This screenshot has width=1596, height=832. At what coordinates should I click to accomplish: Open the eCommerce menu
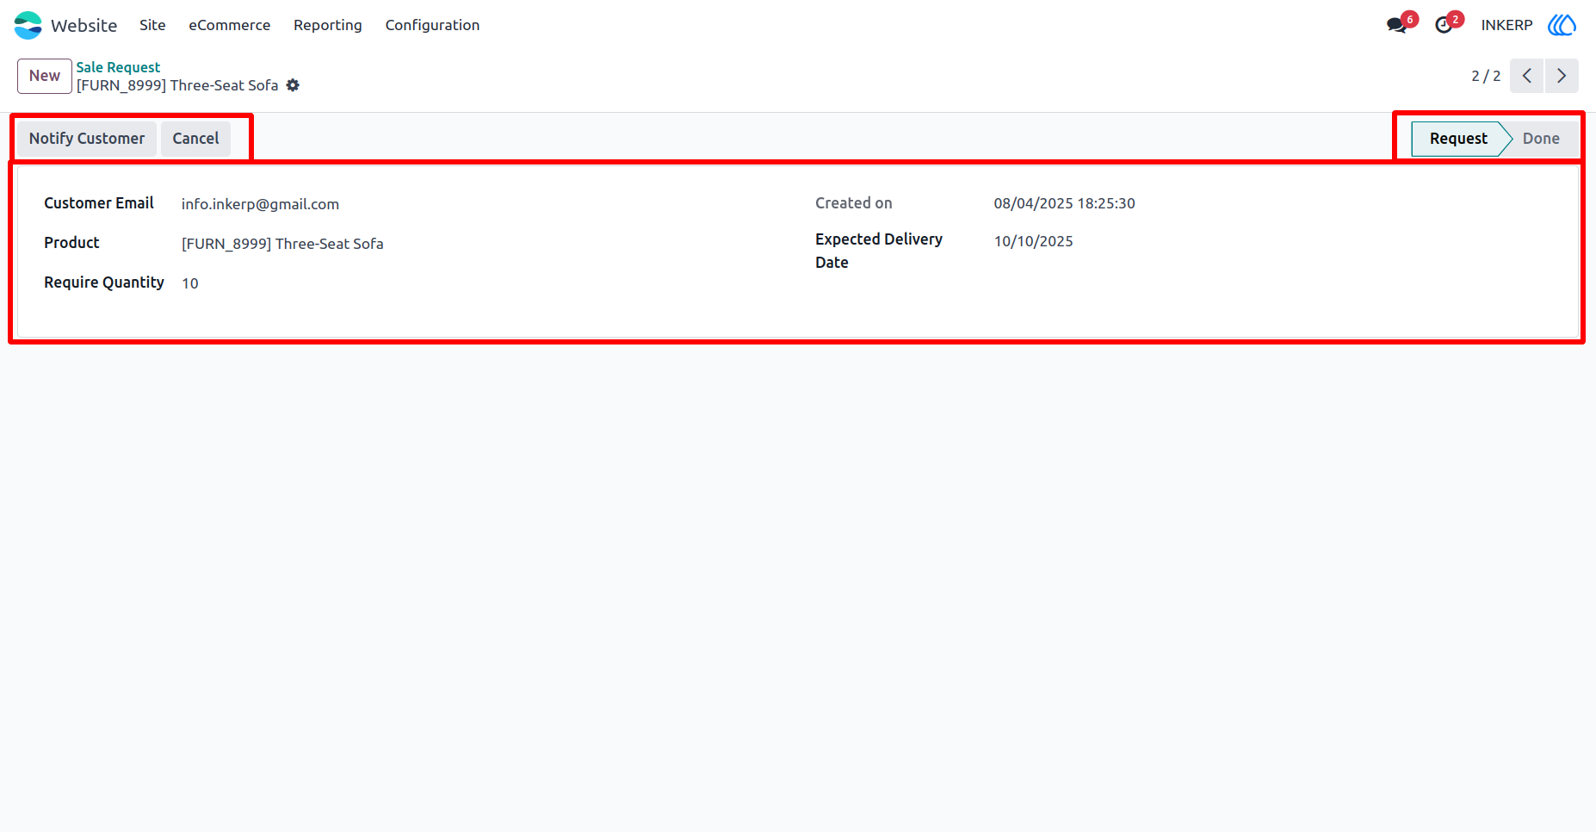click(230, 25)
